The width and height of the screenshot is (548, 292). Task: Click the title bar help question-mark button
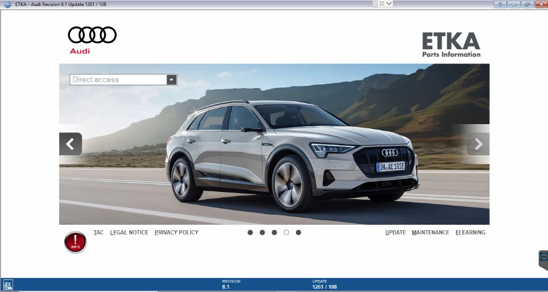500,4
